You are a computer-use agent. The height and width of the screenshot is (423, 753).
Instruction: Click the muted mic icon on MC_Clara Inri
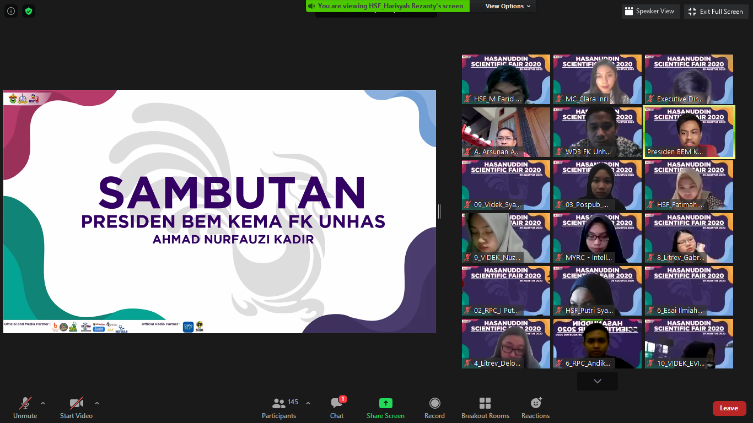pos(560,99)
